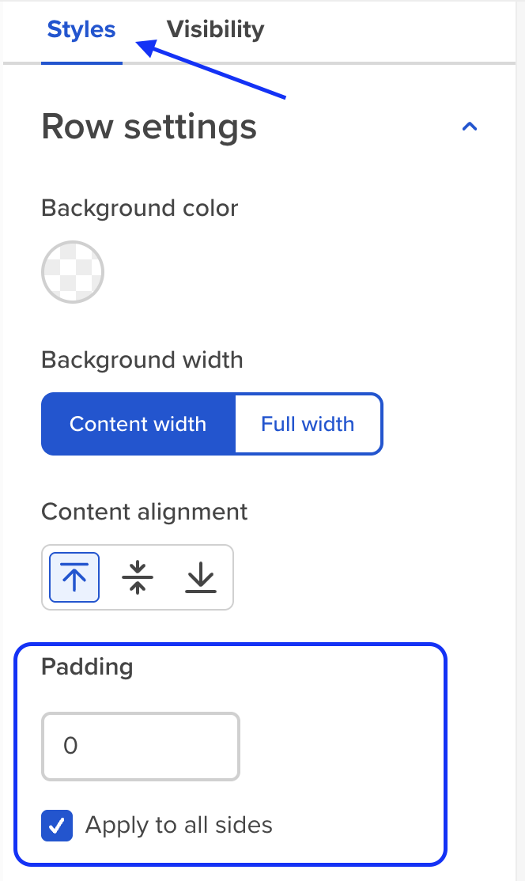Screen dimensions: 525x881
Task: Open the transparent background color swatch
Action: pos(73,272)
